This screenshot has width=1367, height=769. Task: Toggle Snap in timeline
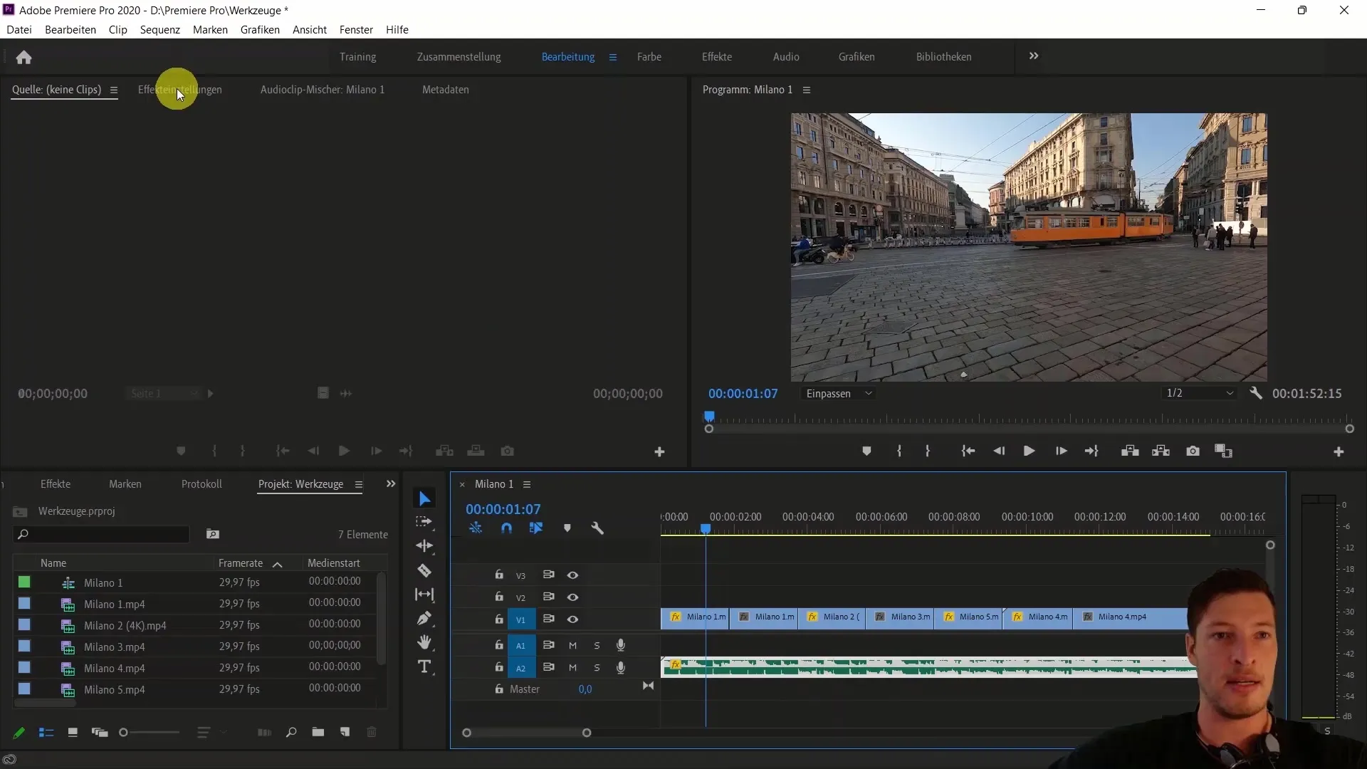tap(506, 528)
